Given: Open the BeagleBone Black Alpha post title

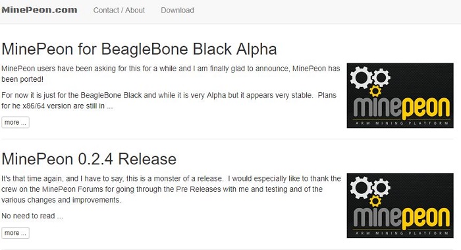Looking at the screenshot, I should pos(139,49).
